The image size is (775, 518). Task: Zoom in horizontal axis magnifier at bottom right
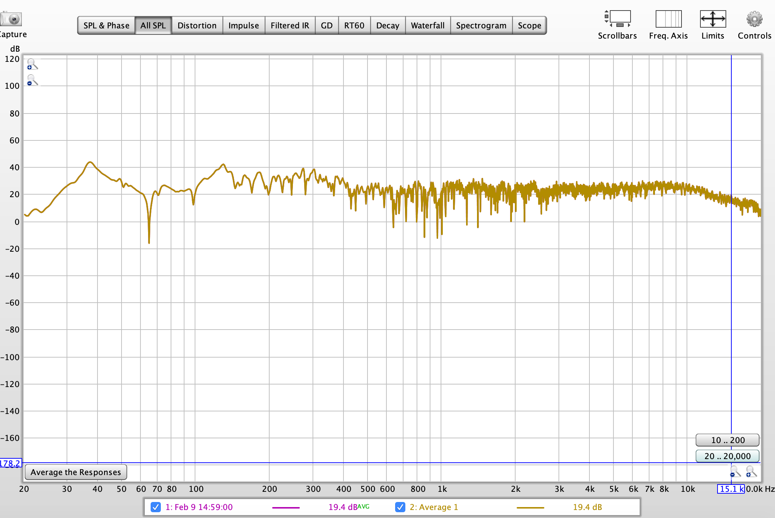751,471
